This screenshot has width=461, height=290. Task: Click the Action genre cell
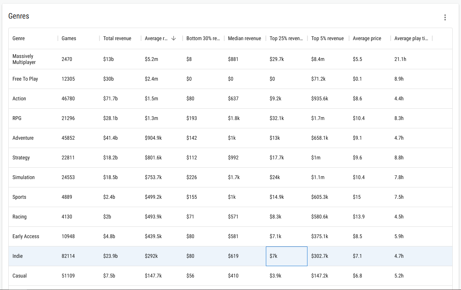(x=19, y=98)
